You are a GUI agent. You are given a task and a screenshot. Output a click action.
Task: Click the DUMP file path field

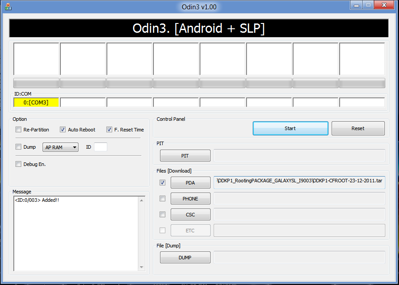coord(299,257)
